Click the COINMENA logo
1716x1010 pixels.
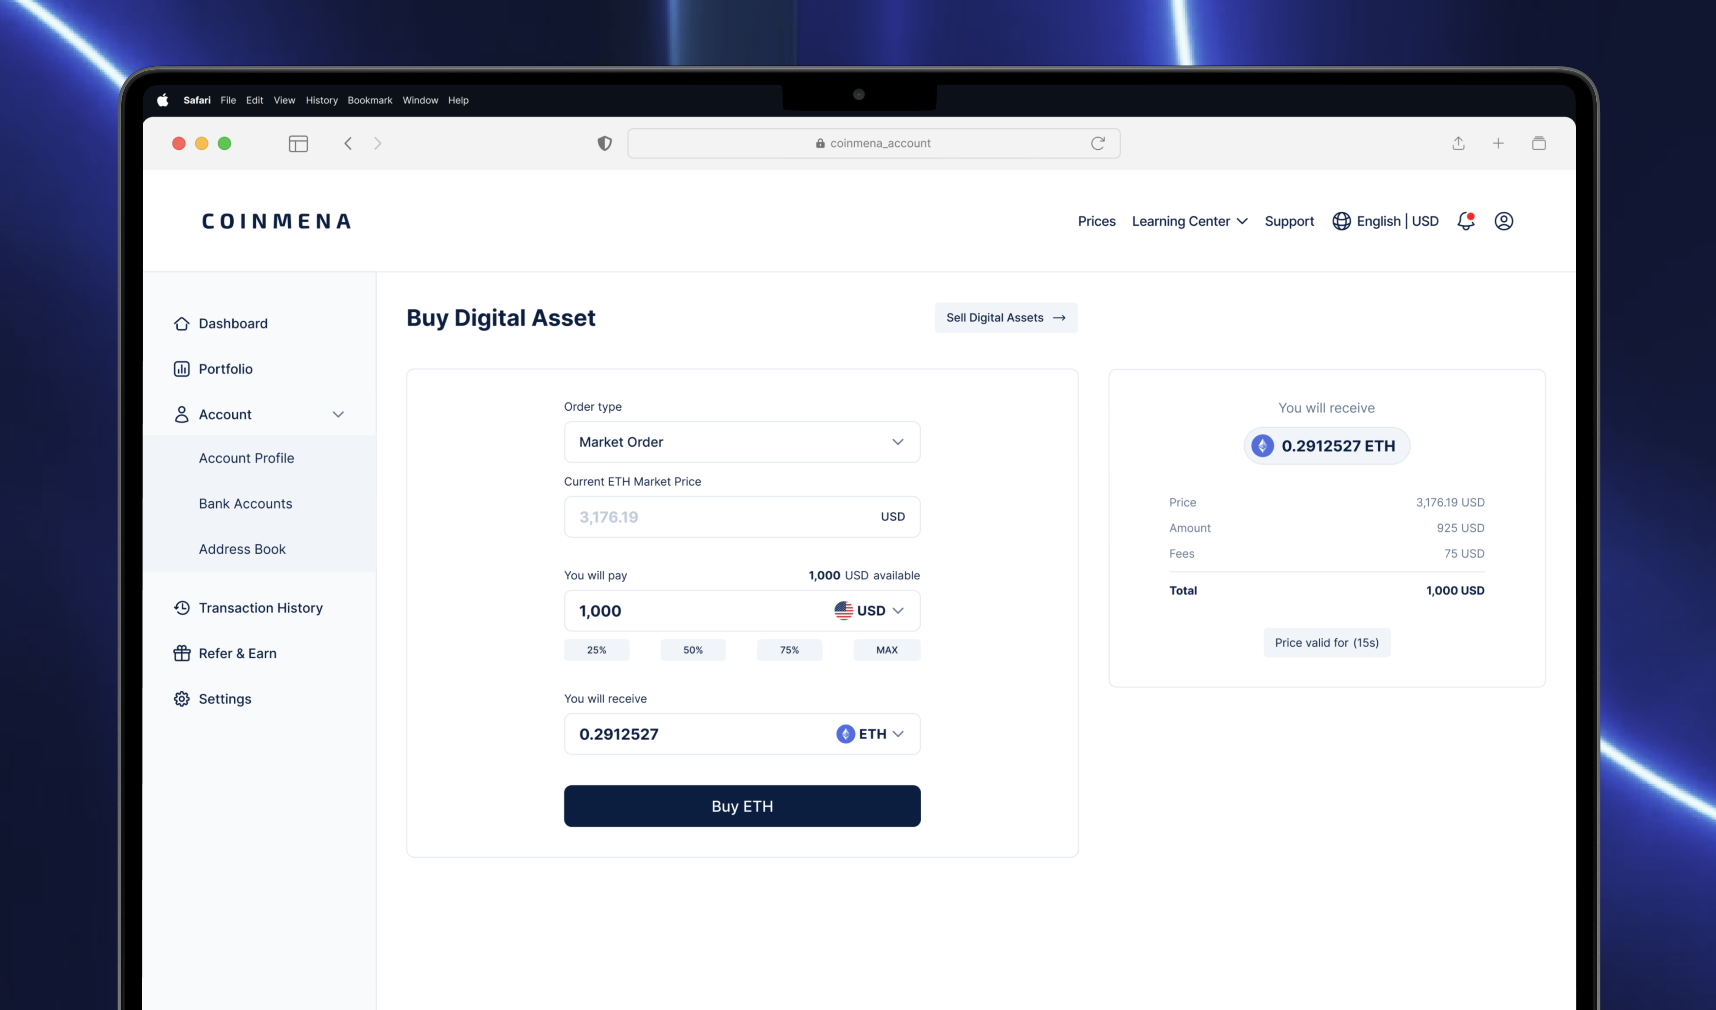pyautogui.click(x=276, y=221)
